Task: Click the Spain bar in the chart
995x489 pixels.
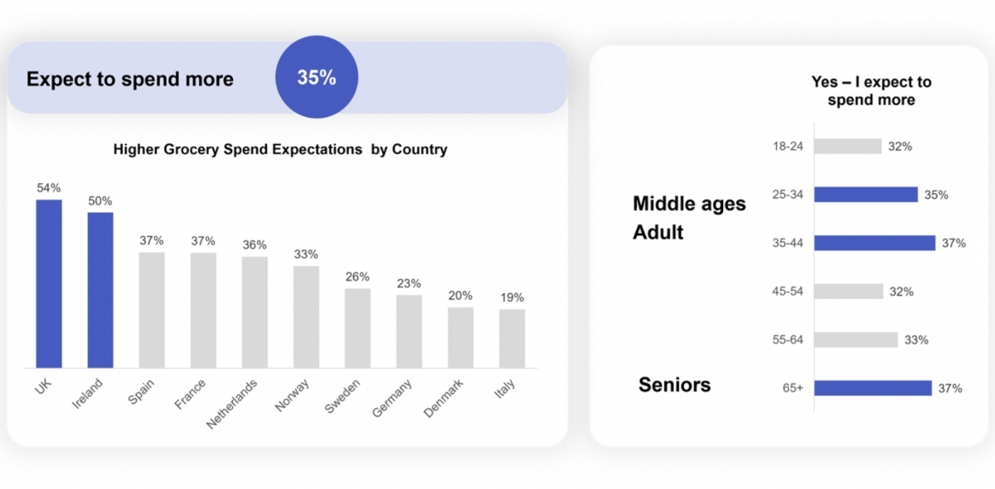Action: 152,310
